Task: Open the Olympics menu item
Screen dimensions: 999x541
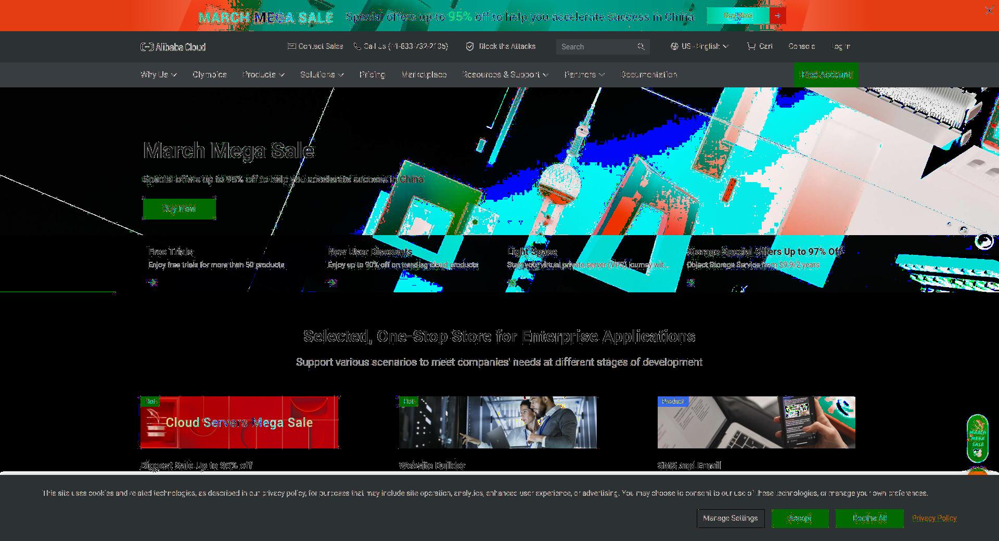Action: point(210,75)
